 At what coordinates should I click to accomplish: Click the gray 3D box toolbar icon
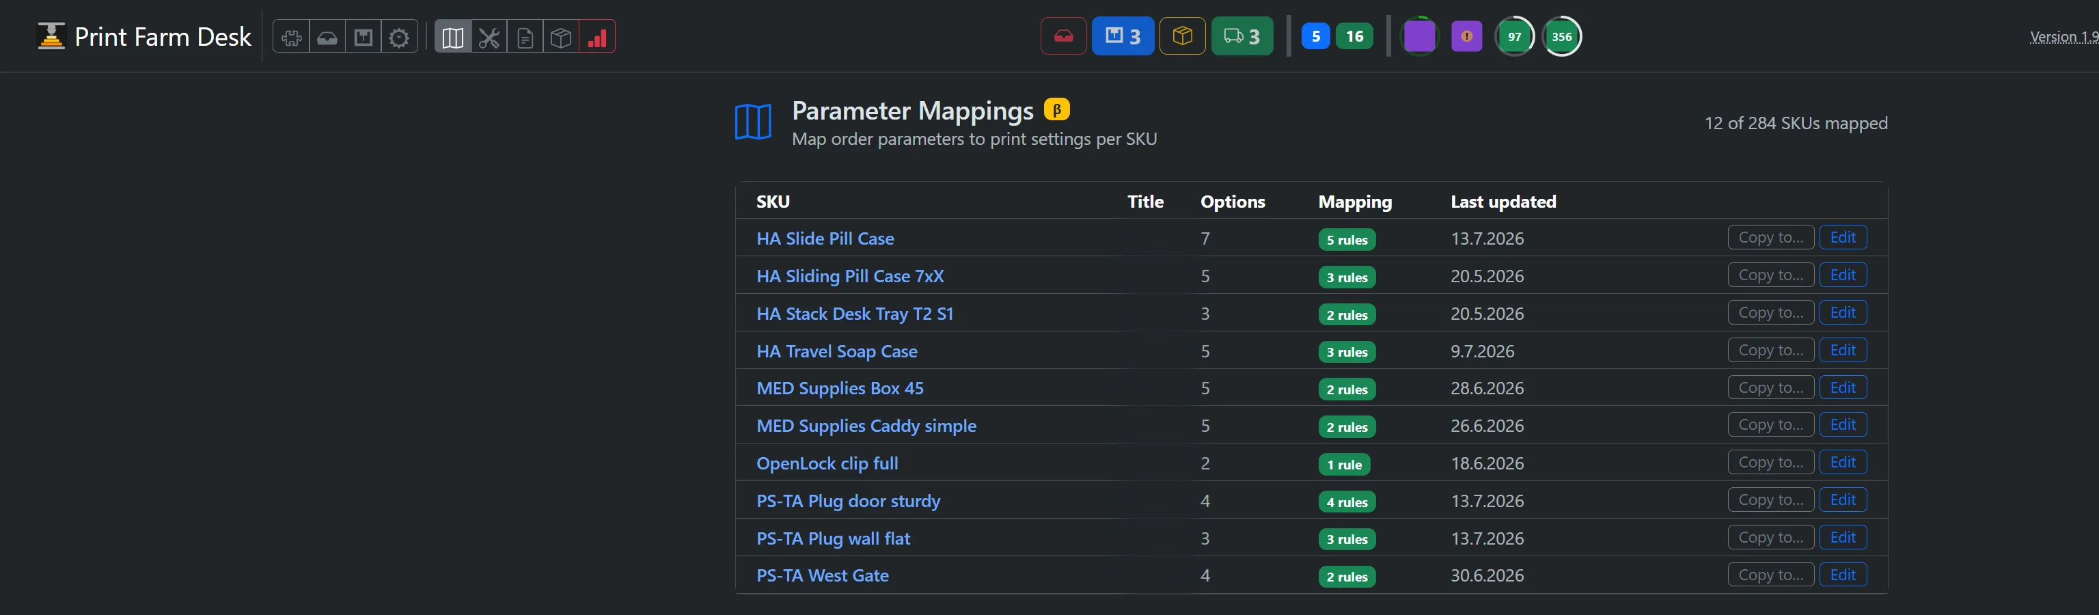point(560,37)
